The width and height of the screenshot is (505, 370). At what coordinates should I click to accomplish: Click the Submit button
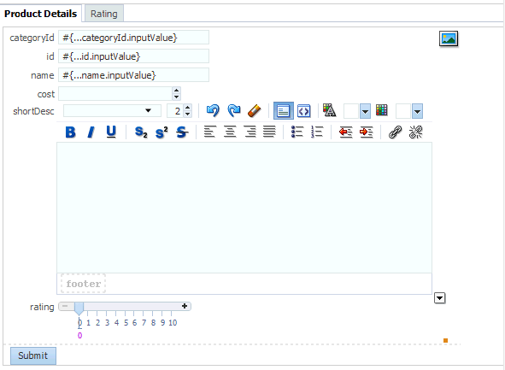pyautogui.click(x=33, y=355)
